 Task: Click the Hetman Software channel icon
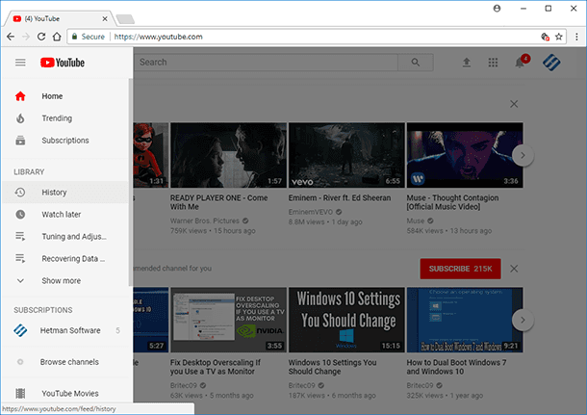(20, 330)
